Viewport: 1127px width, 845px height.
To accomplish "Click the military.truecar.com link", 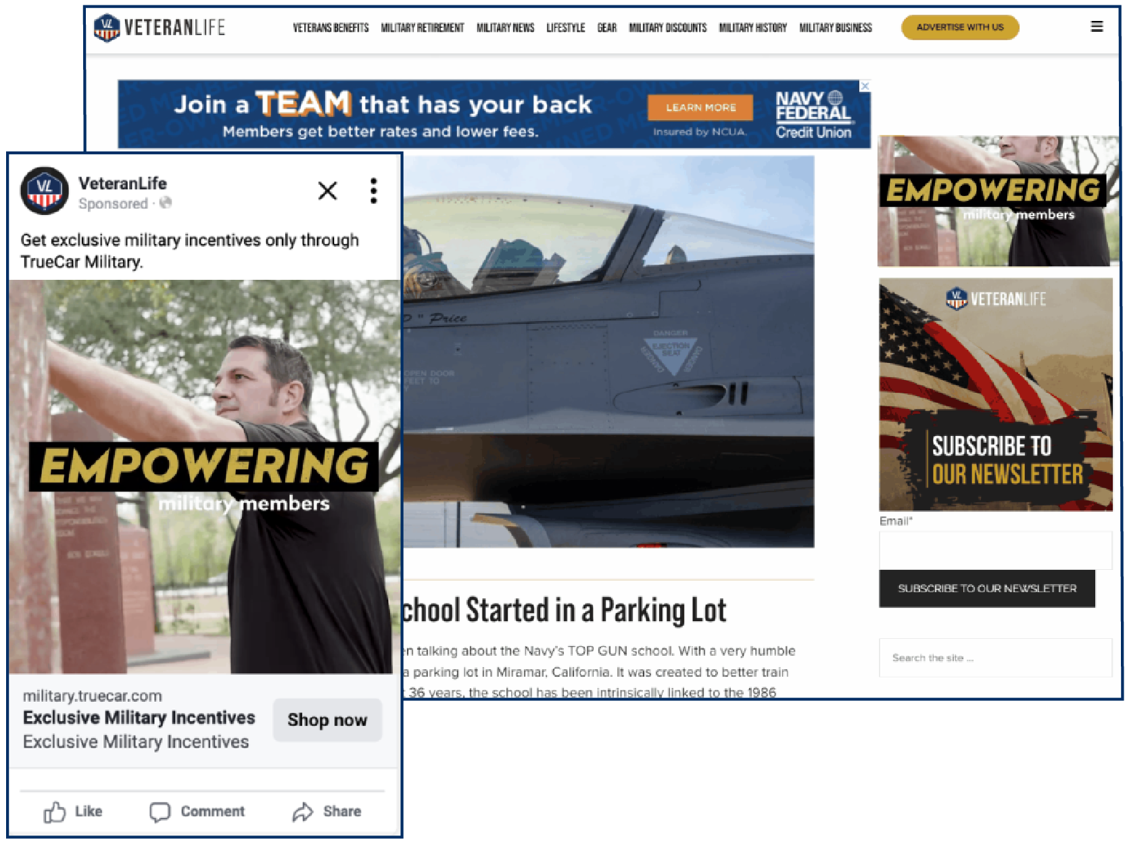I will (x=93, y=696).
